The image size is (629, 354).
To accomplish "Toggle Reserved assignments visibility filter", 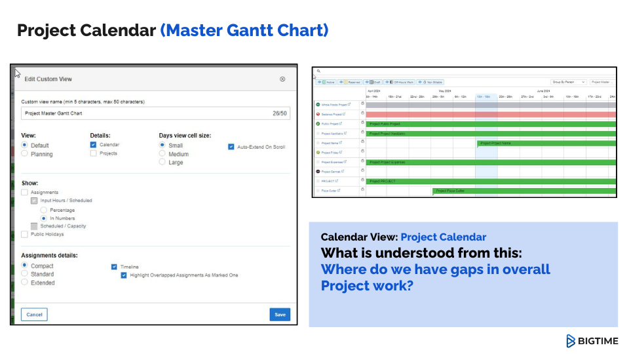I will 350,83.
